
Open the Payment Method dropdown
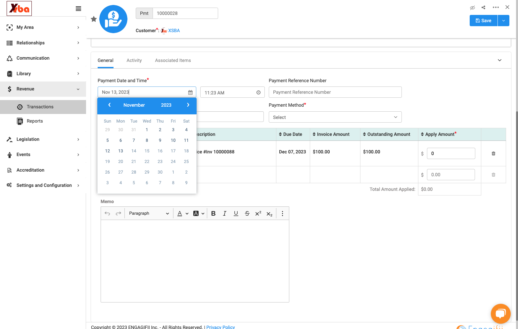[335, 117]
